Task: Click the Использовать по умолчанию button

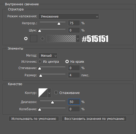Action: (34, 119)
